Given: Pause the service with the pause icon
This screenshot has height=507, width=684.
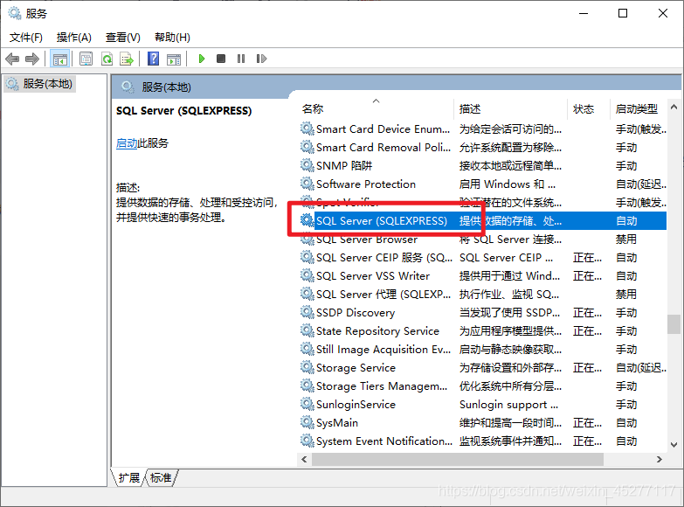Looking at the screenshot, I should pyautogui.click(x=241, y=59).
